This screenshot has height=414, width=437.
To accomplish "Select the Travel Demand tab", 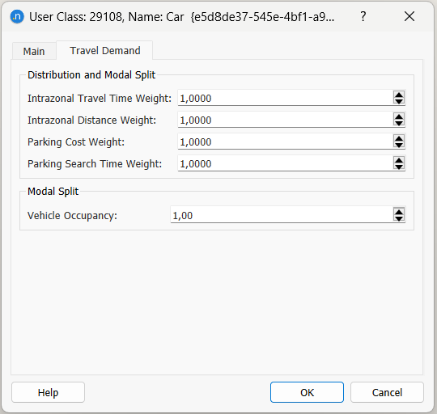I will click(x=104, y=51).
